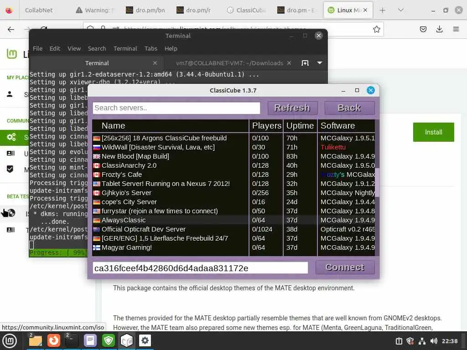Open the settings gear taskbar icon
This screenshot has width=467, height=350.
(x=145, y=341)
